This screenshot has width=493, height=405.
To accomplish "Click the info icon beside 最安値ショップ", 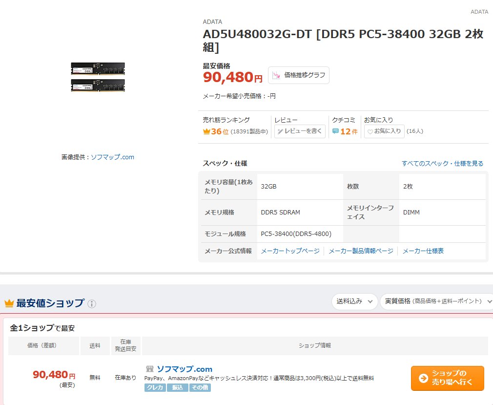I will tap(91, 304).
